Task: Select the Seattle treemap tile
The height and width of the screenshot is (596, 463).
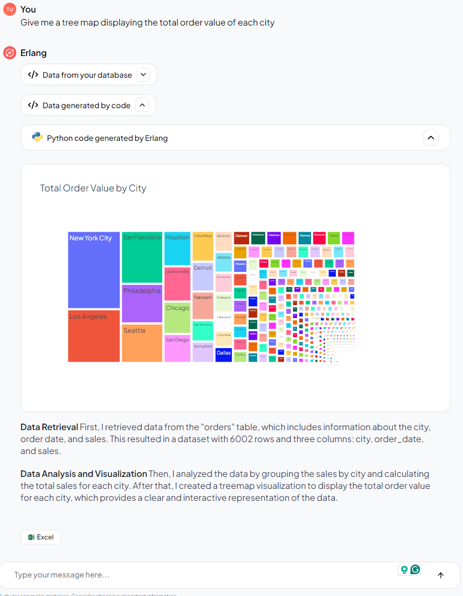Action: pyautogui.click(x=142, y=343)
